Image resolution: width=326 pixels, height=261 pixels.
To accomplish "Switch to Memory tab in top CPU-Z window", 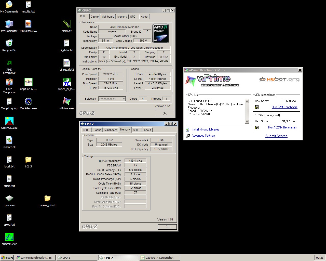I will [x=122, y=17].
